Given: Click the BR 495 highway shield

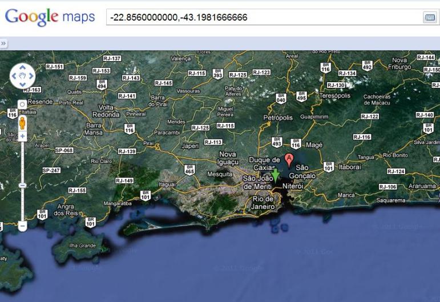Looking at the screenshot, I should click(x=301, y=96).
